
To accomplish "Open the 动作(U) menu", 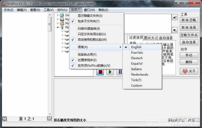I will click(x=62, y=10).
